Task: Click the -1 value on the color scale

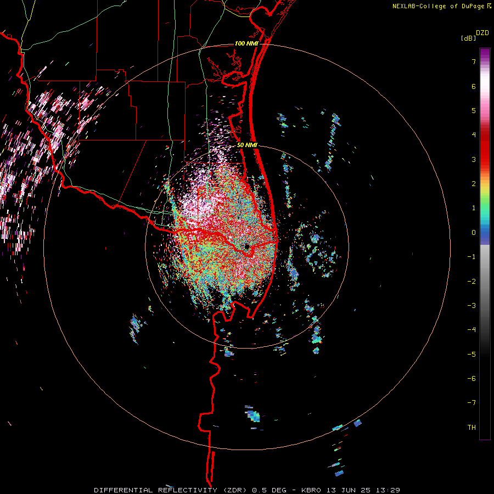Action: (x=471, y=257)
